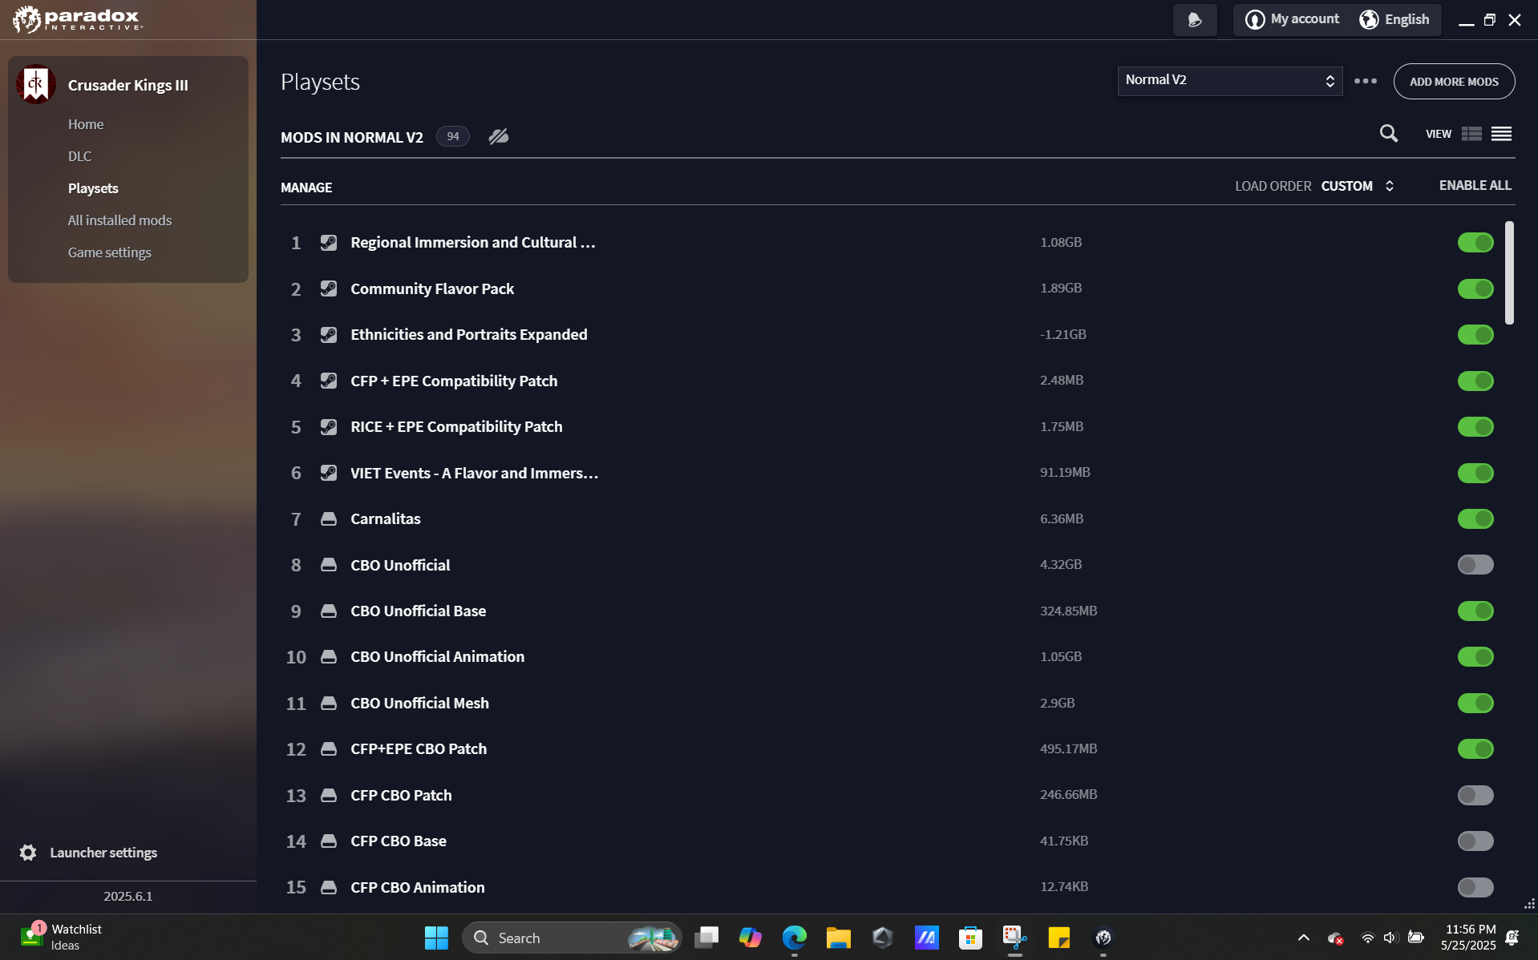Open the playset options three-dots menu
Image resolution: width=1538 pixels, height=960 pixels.
point(1366,81)
